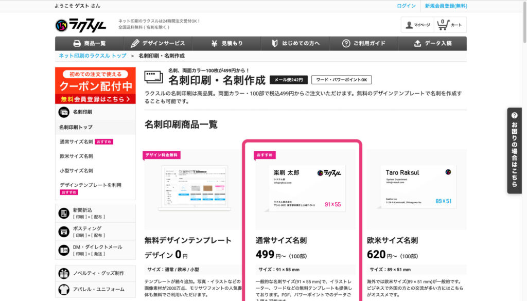Click business card icon beside page title
Image resolution: width=527 pixels, height=301 pixels.
153,77
